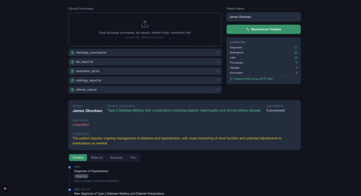
Task: Click the Medications count row in Extracted
Action: [263, 52]
